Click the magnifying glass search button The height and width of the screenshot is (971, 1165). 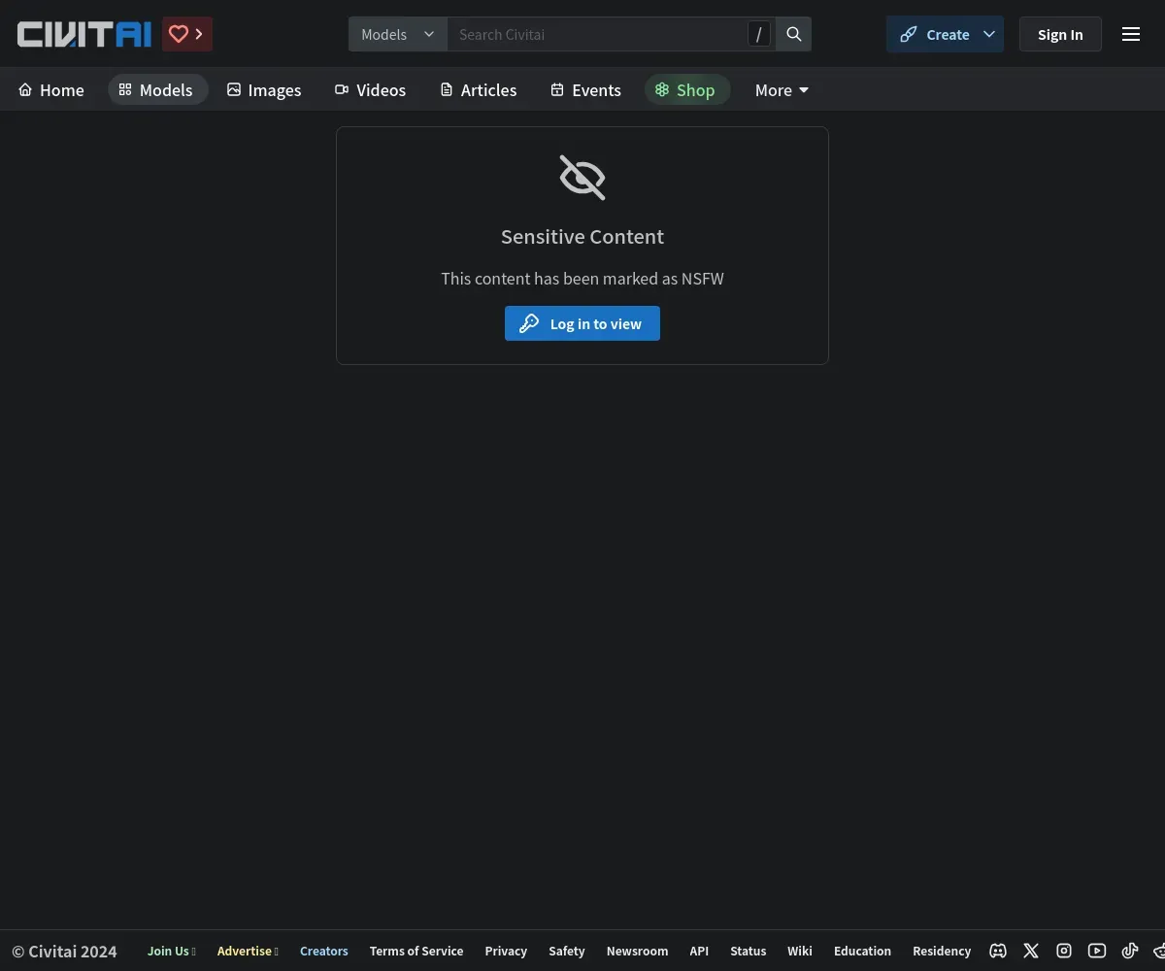pos(794,34)
